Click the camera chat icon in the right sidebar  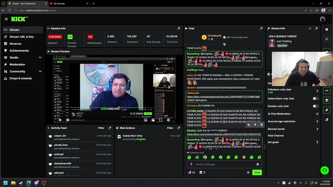pos(327,100)
